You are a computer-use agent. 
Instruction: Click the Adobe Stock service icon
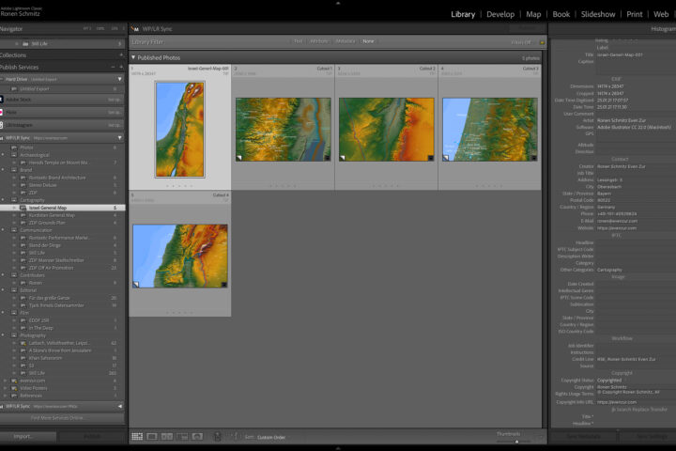point(2,100)
